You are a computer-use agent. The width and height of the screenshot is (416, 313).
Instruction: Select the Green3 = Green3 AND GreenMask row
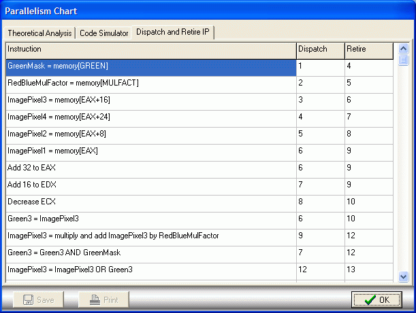pos(150,253)
